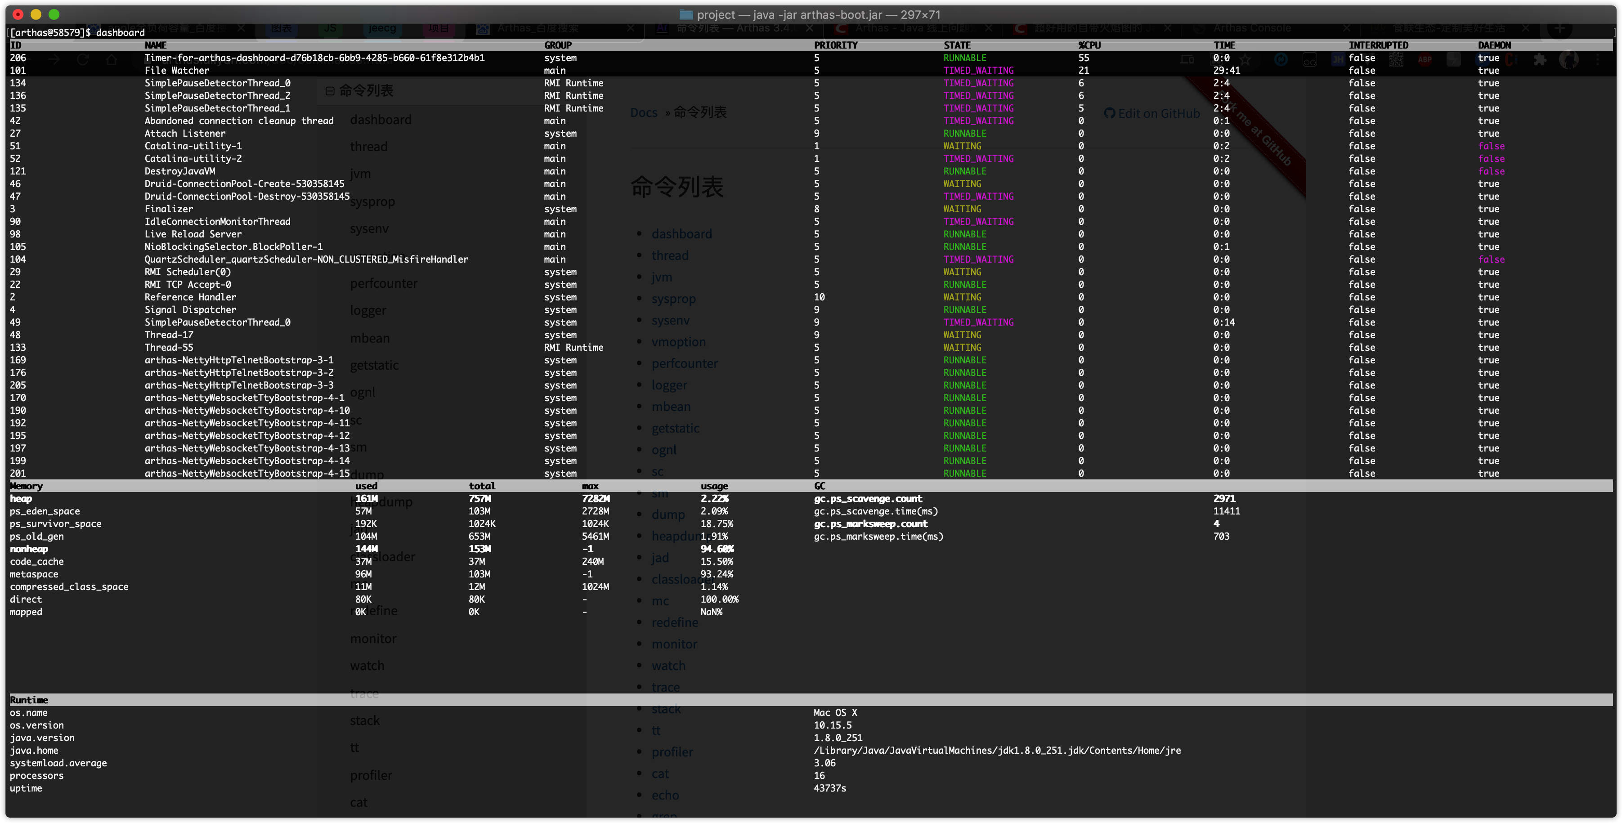Select dashboard in the left sidebar
This screenshot has width=1622, height=823.
(x=381, y=120)
